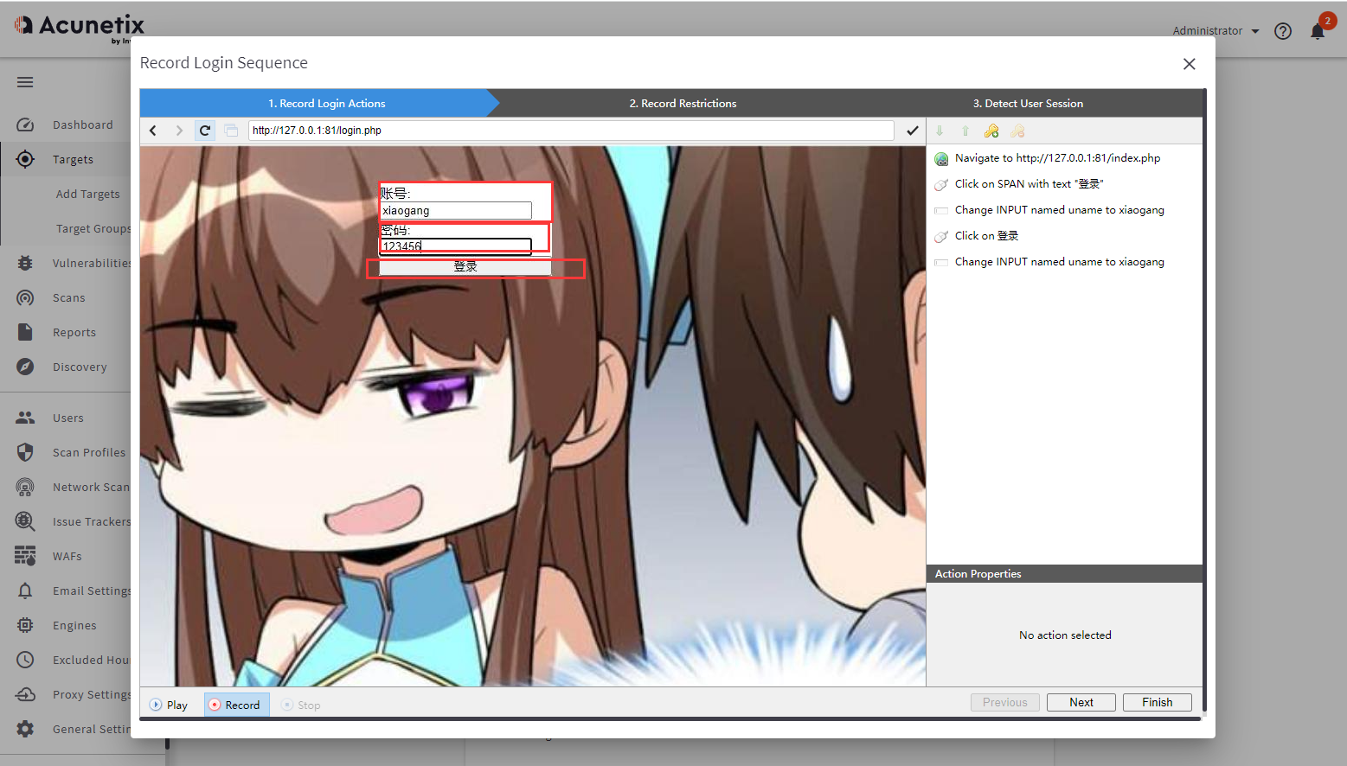The height and width of the screenshot is (766, 1347).
Task: Open the Scans radar icon in sidebar
Action: tap(25, 297)
